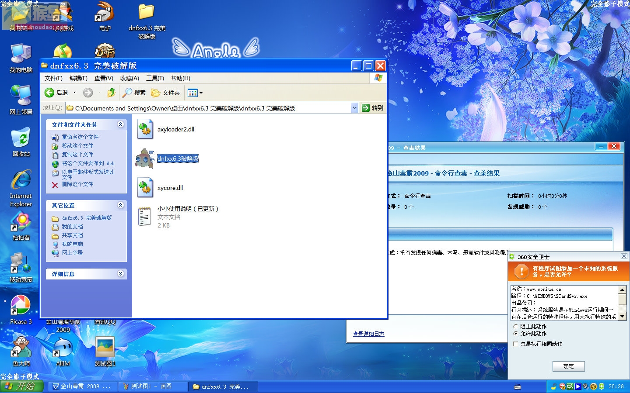Viewport: 630px width, 393px height.
Task: Click the 开始 Start button
Action: tap(22, 386)
